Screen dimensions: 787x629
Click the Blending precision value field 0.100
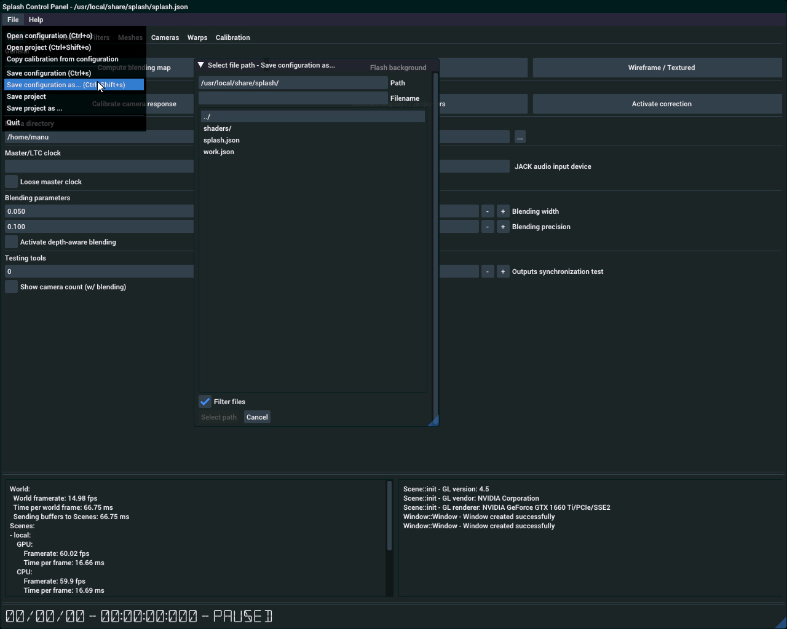tap(242, 227)
